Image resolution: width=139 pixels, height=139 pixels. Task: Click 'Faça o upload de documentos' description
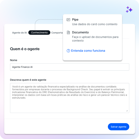pos(95,39)
